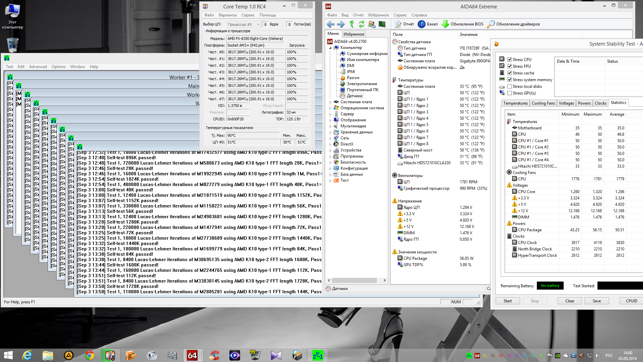Viewport: 643px width, 362px height.
Task: Open File Explorer from the taskbar
Action: click(x=48, y=355)
